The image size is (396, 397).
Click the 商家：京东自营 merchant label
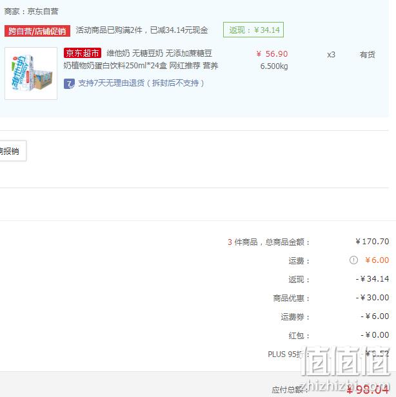(x=32, y=12)
